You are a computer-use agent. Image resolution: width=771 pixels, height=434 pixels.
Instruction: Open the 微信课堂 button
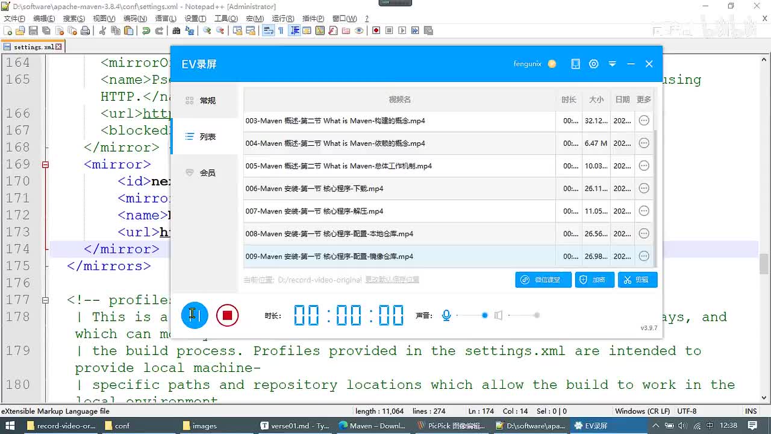543,280
